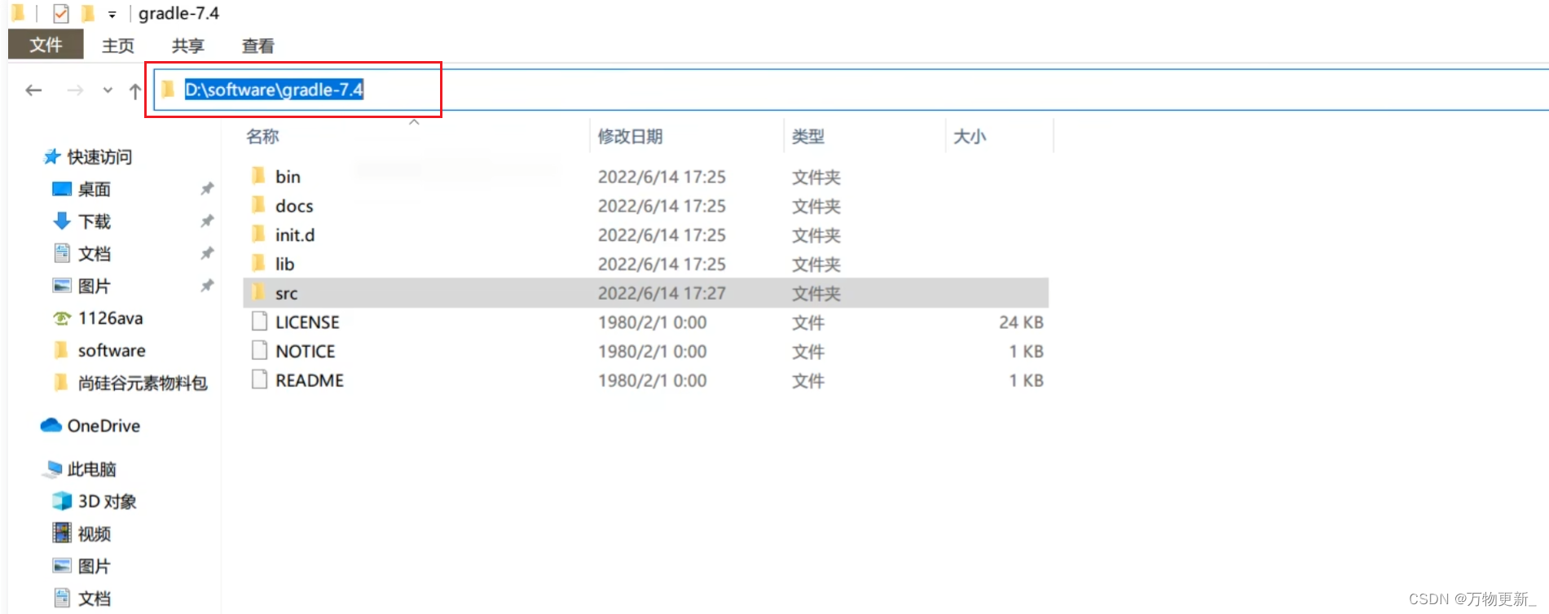The width and height of the screenshot is (1549, 614).
Task: Switch to the 主页 ribbon tab
Action: (x=118, y=46)
